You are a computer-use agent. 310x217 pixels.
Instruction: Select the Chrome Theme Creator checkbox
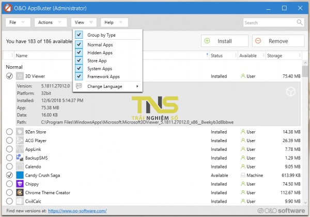point(9,193)
